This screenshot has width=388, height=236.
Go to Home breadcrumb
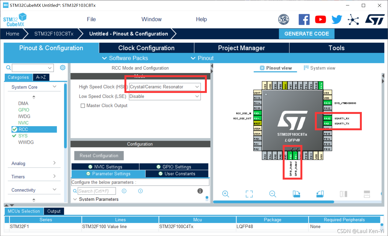point(13,34)
